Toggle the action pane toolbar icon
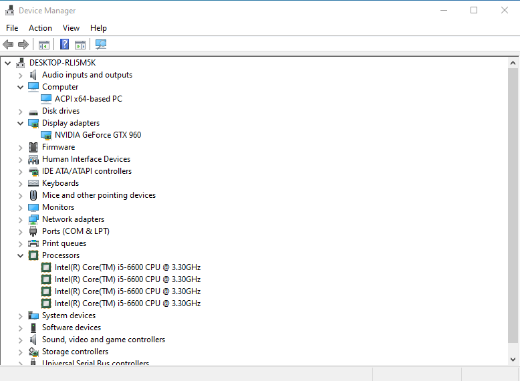Viewport: 520px width, 381px height. tap(80, 44)
